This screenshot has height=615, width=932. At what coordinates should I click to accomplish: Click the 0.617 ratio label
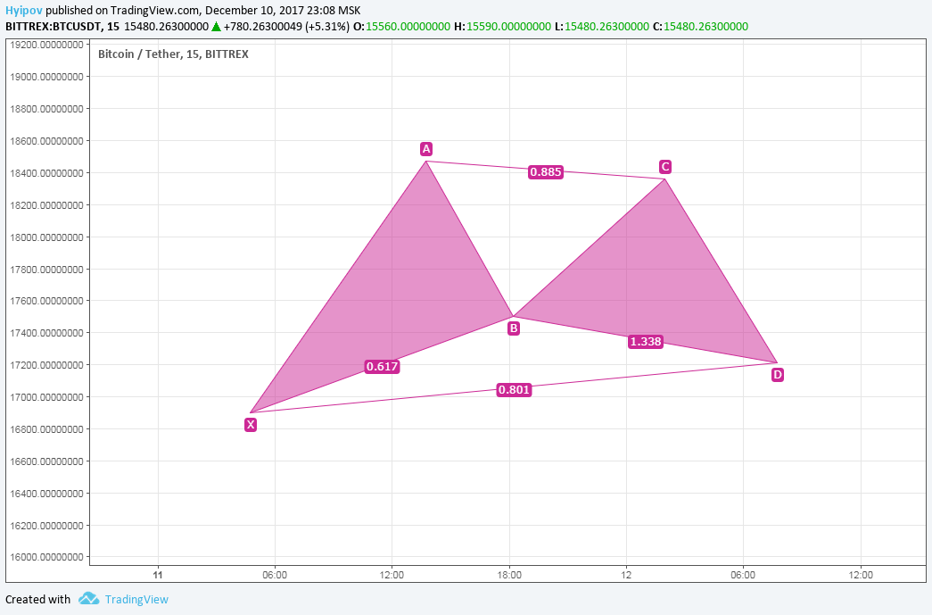[x=382, y=366]
